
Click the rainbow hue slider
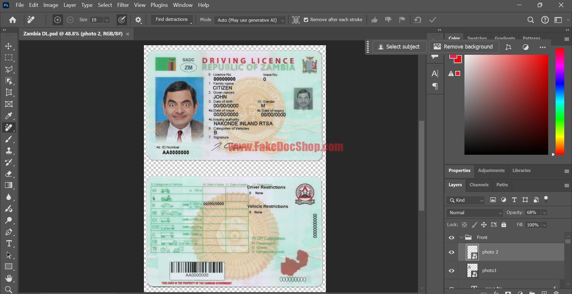point(560,101)
